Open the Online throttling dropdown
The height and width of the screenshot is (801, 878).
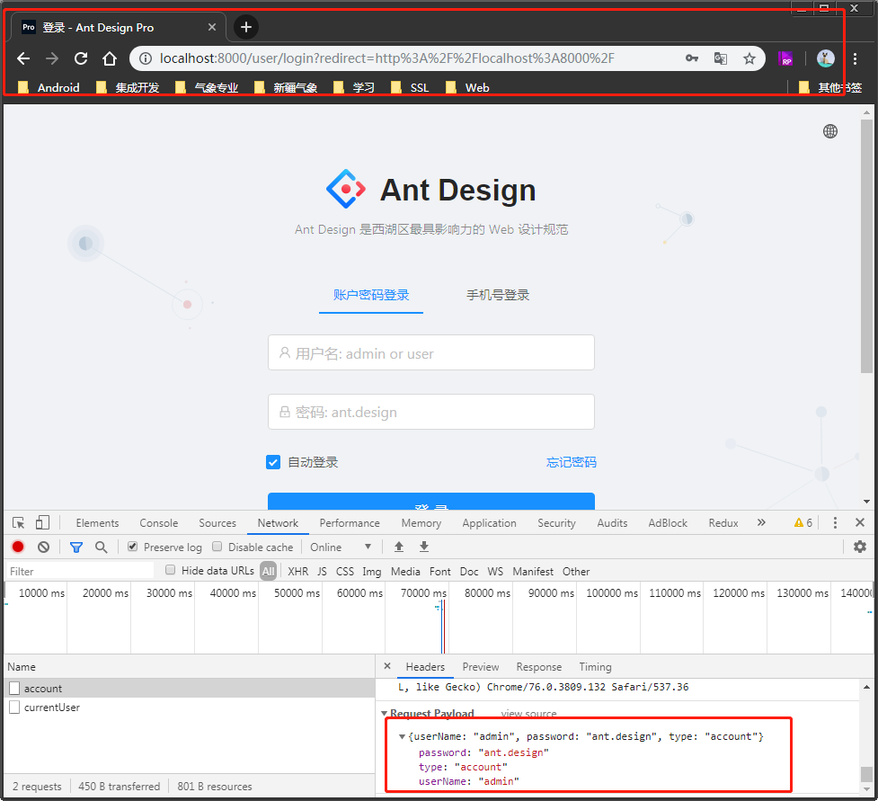point(340,547)
